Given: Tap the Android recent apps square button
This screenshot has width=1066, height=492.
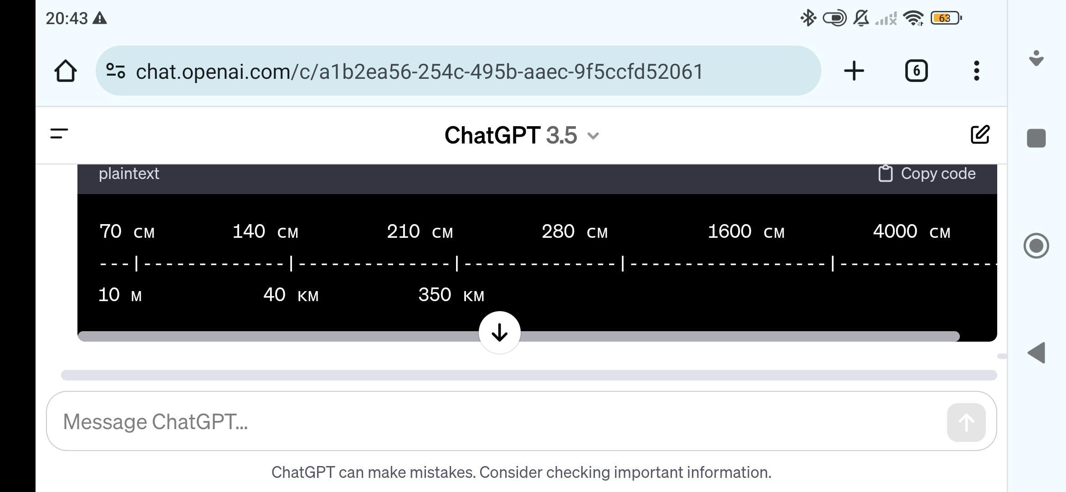Looking at the screenshot, I should [1036, 138].
